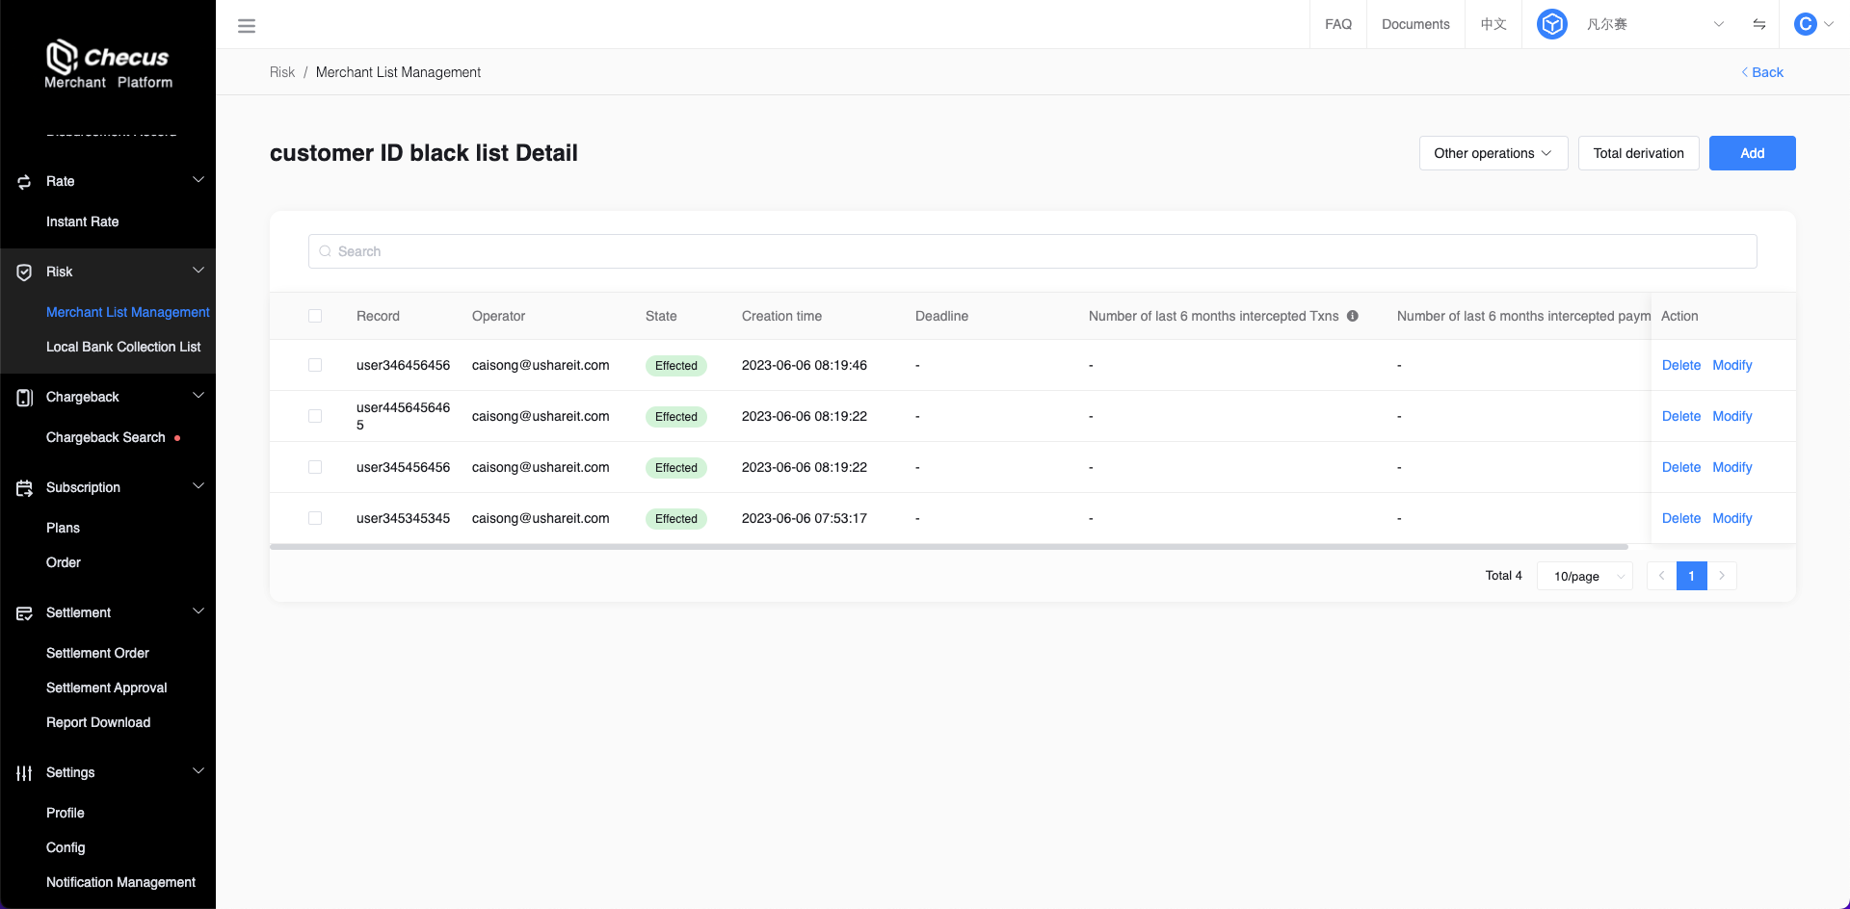
Task: Click the blue Add button
Action: (1752, 153)
